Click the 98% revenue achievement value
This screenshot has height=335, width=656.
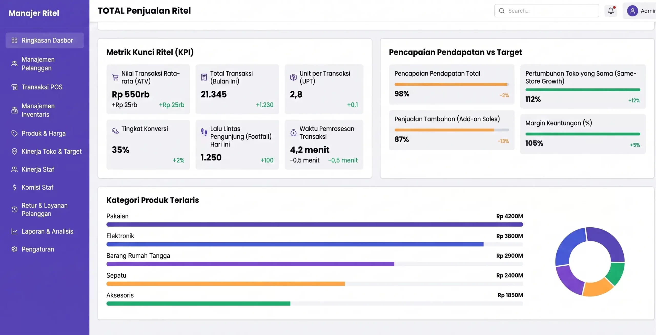pos(402,94)
